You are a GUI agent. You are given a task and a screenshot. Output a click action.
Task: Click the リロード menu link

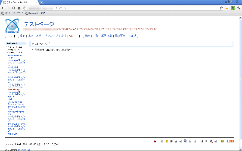point(73,36)
